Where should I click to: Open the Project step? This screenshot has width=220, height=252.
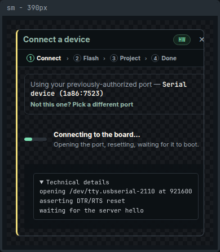(125, 58)
